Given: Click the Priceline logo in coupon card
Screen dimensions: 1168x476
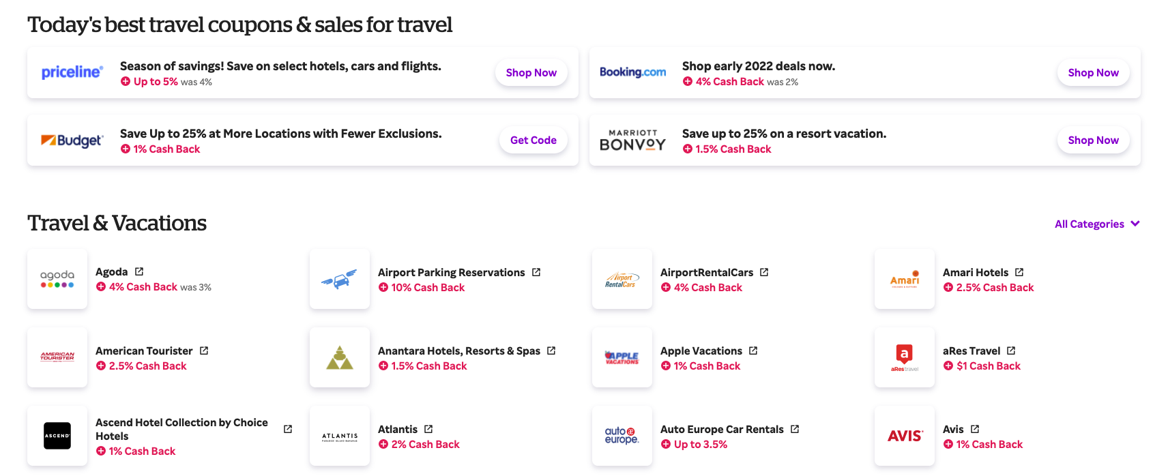Looking at the screenshot, I should [72, 72].
